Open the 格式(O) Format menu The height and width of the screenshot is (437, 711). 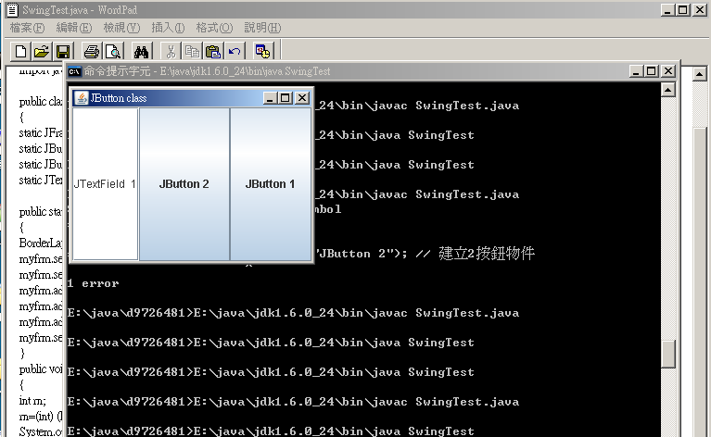[x=214, y=28]
